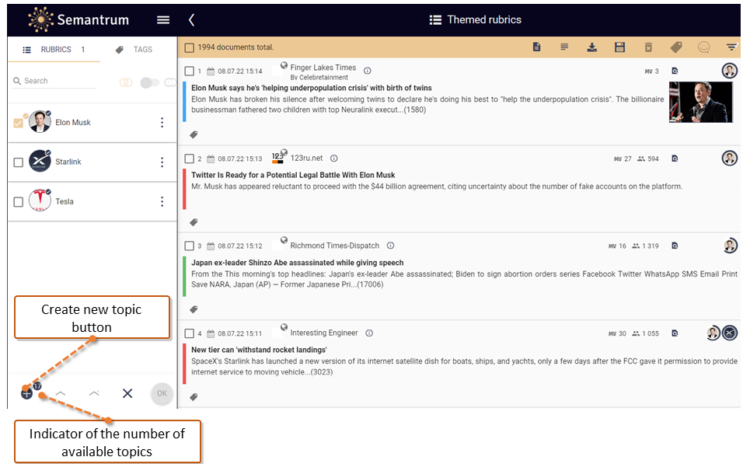Switch to the RUBRICS tab
743x464 pixels.
(x=54, y=49)
